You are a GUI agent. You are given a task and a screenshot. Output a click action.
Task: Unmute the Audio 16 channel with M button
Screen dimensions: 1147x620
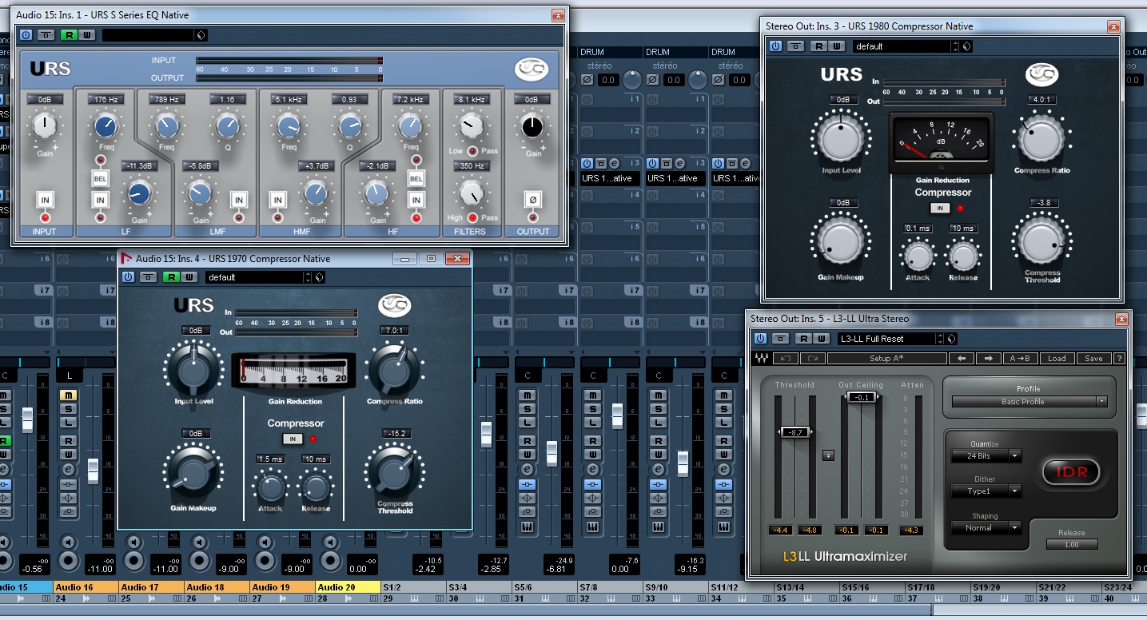click(69, 395)
